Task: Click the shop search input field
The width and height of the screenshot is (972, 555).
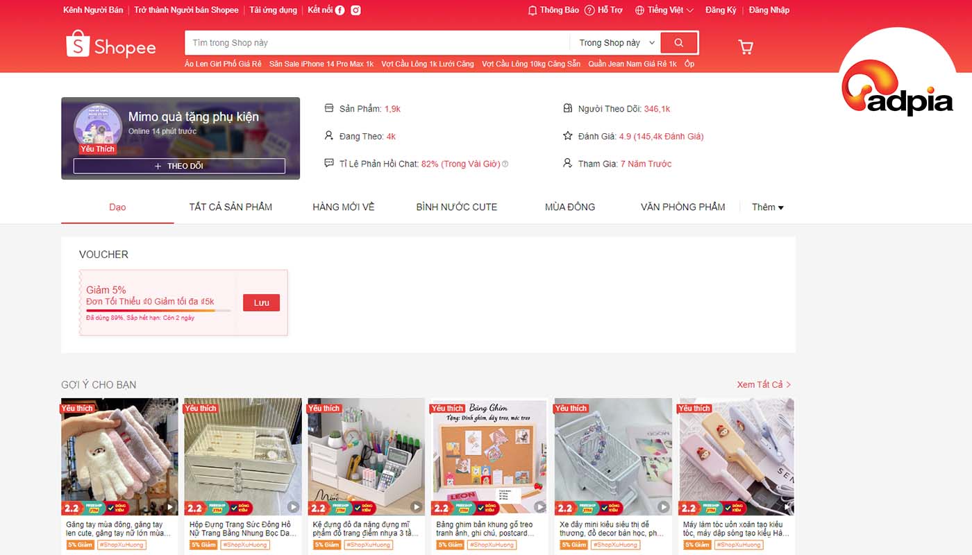Action: coord(377,43)
